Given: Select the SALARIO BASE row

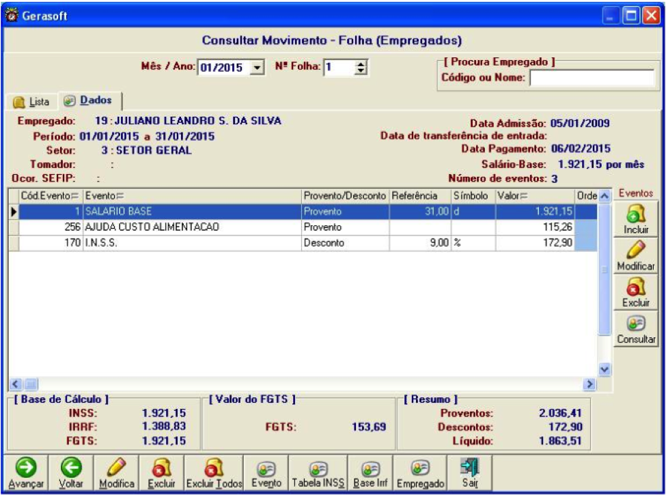Looking at the screenshot, I should click(303, 212).
